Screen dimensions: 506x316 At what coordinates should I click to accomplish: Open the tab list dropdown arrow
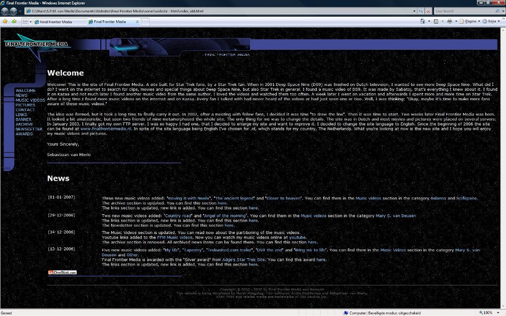[31, 22]
